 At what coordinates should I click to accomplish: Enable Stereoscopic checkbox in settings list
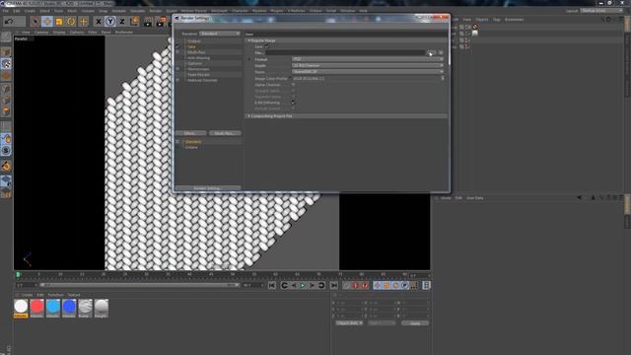(177, 69)
